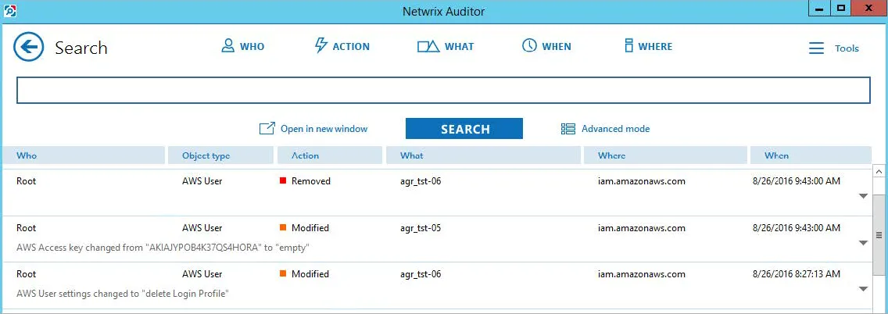Viewport: 888px width, 314px height.
Task: Add an ACTION filter via lightning icon
Action: (321, 46)
